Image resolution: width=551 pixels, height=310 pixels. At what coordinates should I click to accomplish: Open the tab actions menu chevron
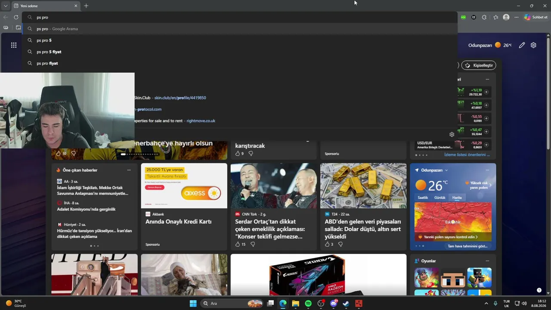(x=6, y=6)
